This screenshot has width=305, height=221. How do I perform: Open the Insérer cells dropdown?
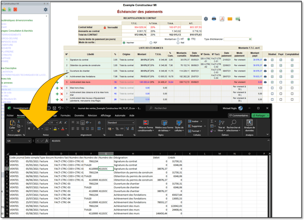pyautogui.click(x=201, y=121)
